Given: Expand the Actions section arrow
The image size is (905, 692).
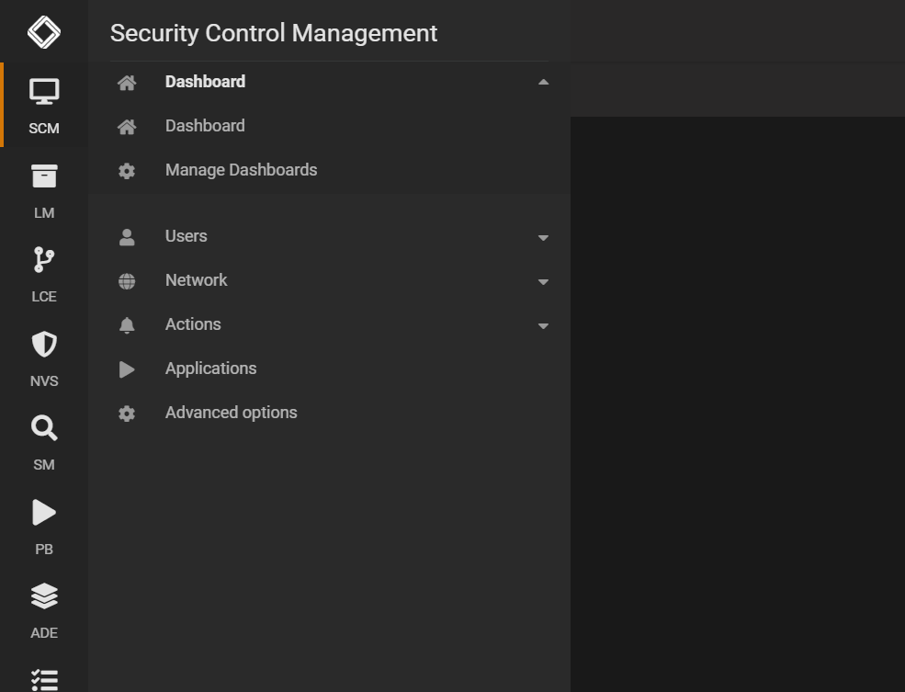Looking at the screenshot, I should [x=543, y=325].
